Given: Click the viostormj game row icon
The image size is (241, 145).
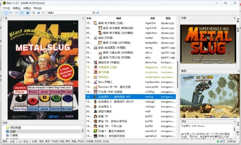Looking at the screenshot, I should [95, 72].
